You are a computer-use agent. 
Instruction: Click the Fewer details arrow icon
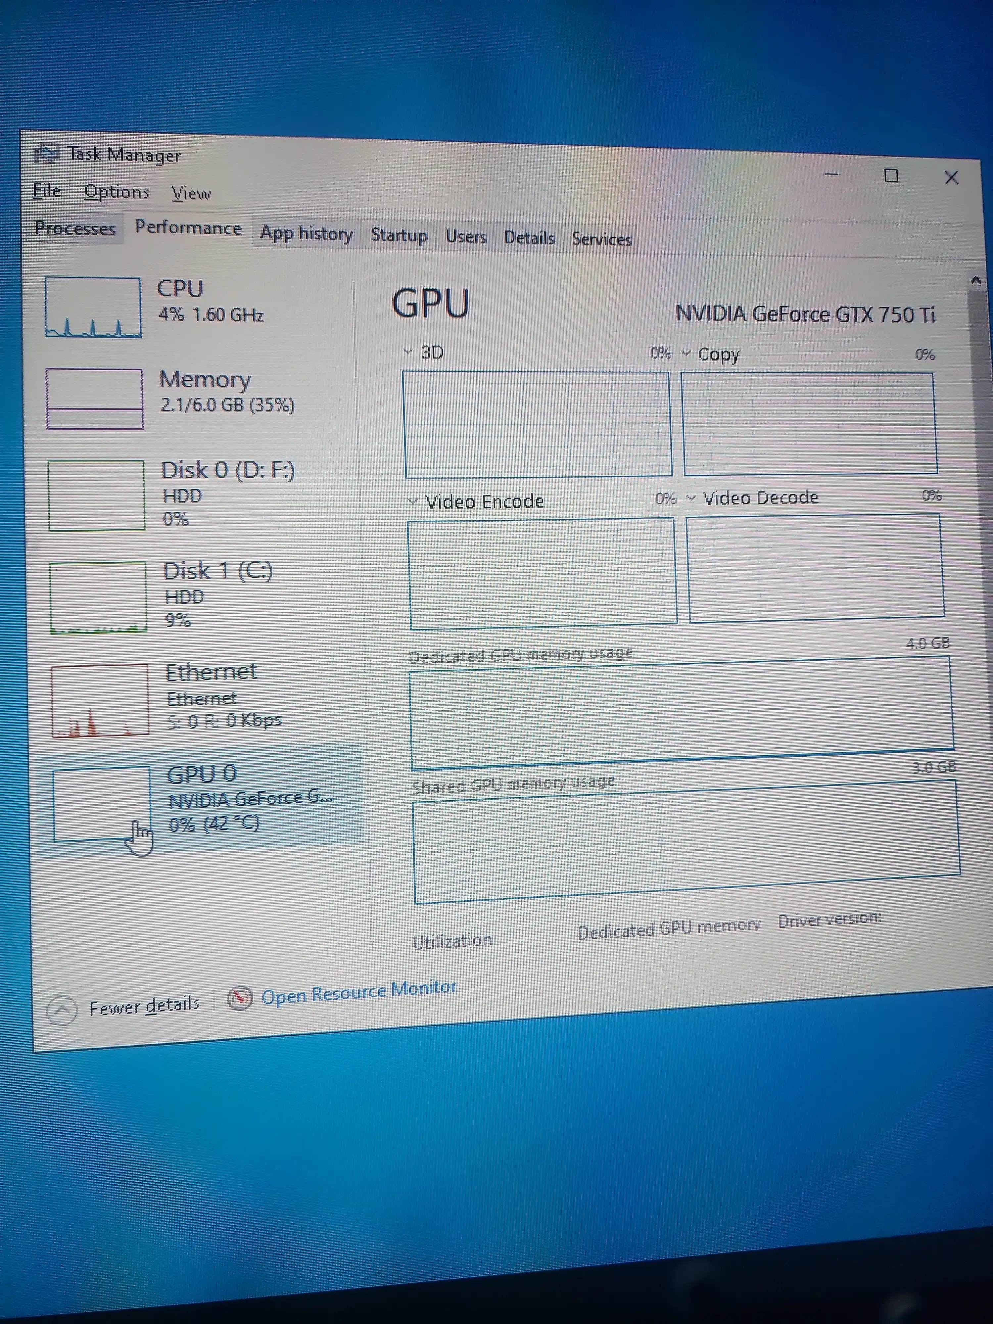click(62, 1010)
